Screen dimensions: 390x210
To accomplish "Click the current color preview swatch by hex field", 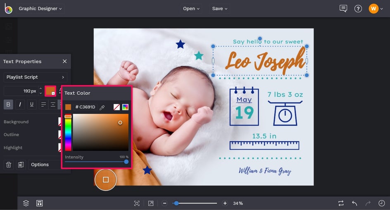I will (x=68, y=107).
